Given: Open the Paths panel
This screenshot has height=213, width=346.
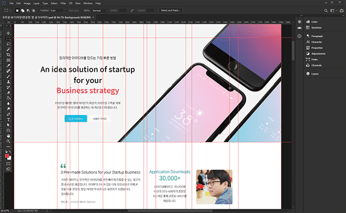Looking at the screenshot, I should (312, 59).
